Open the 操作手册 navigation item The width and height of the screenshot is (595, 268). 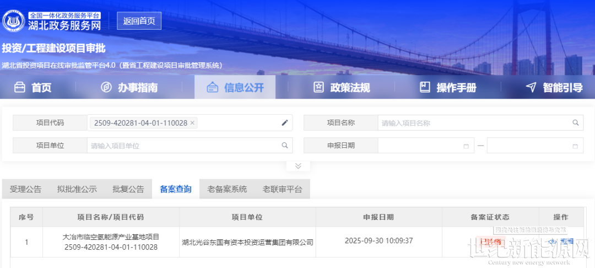point(448,88)
